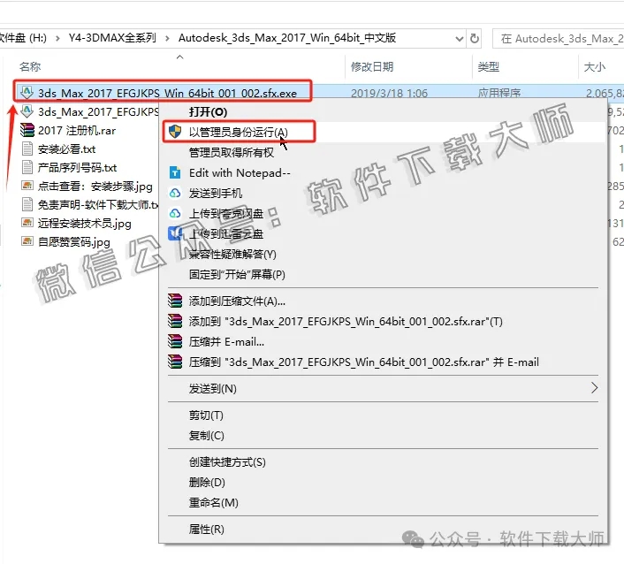
Task: Click the search box for this folder
Action: (558, 39)
